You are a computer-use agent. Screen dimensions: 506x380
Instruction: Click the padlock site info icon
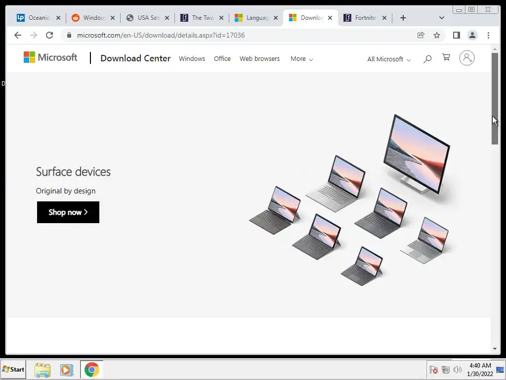coord(69,35)
